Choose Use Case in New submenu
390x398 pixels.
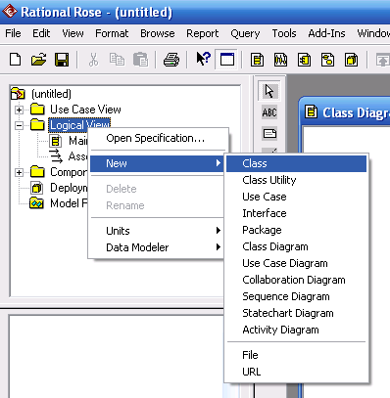[296, 197]
